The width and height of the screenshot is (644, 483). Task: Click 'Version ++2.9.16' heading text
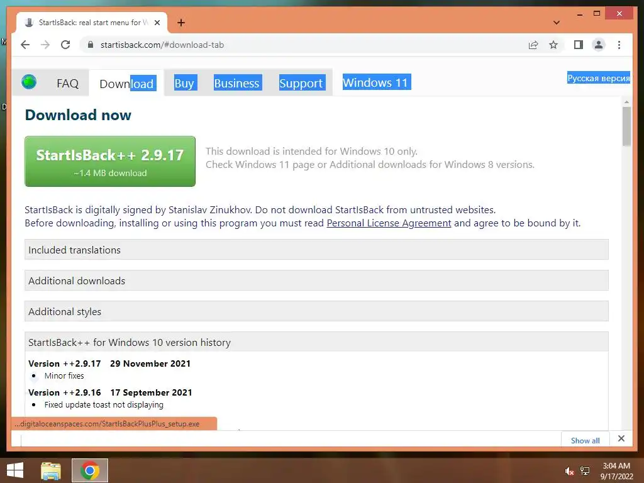(65, 392)
